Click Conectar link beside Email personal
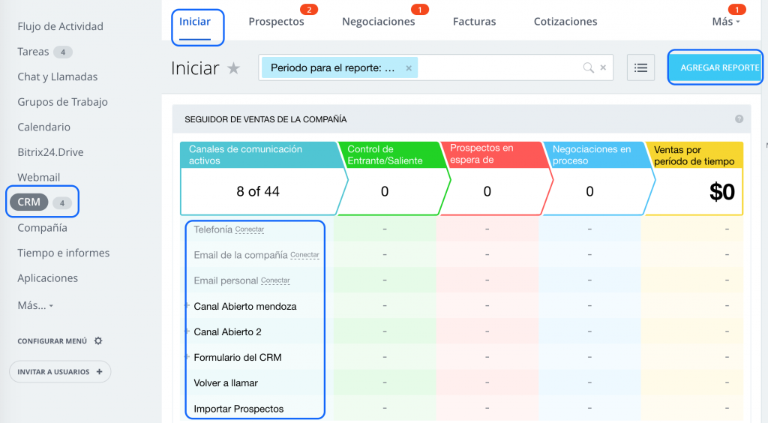This screenshot has width=768, height=423. tap(275, 280)
